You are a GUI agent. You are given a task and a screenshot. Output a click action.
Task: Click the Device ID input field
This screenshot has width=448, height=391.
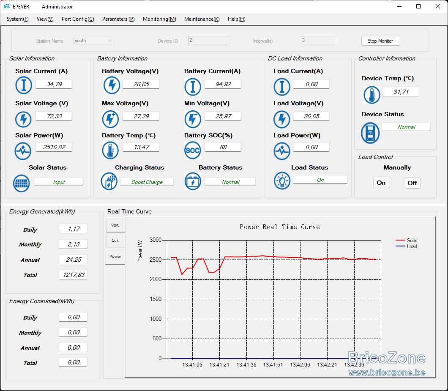tap(208, 40)
